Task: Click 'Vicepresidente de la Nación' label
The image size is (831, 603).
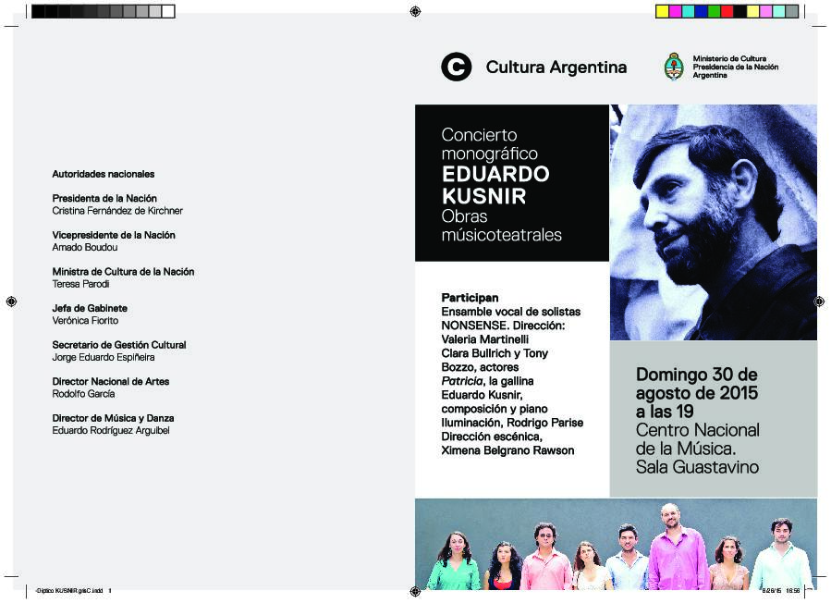Action: 114,235
